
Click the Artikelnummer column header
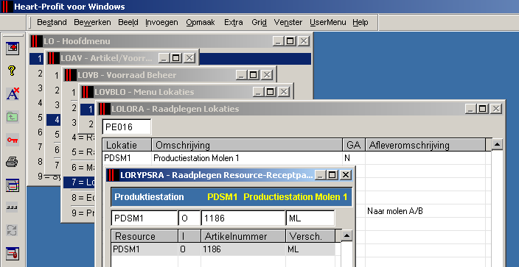243,236
